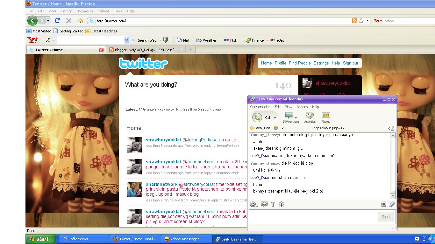The image size is (435, 244).
Task: Expand the Search Web dropdown arrow
Action: point(160,40)
